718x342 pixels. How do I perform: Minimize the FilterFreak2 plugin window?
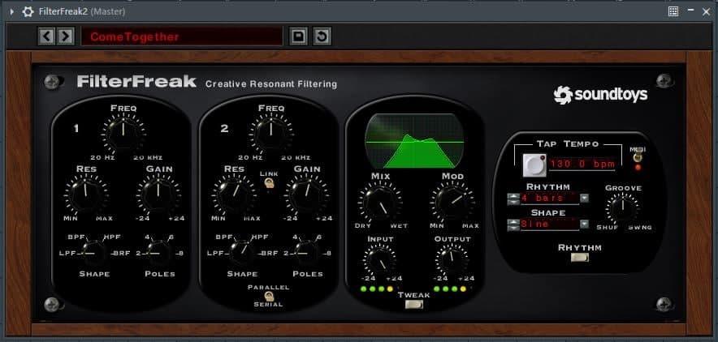(690, 11)
